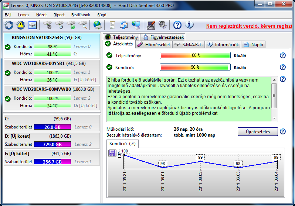Image resolution: width=295 pixels, height=206 pixels.
Task: Open the Riport menu
Action: coord(59,15)
